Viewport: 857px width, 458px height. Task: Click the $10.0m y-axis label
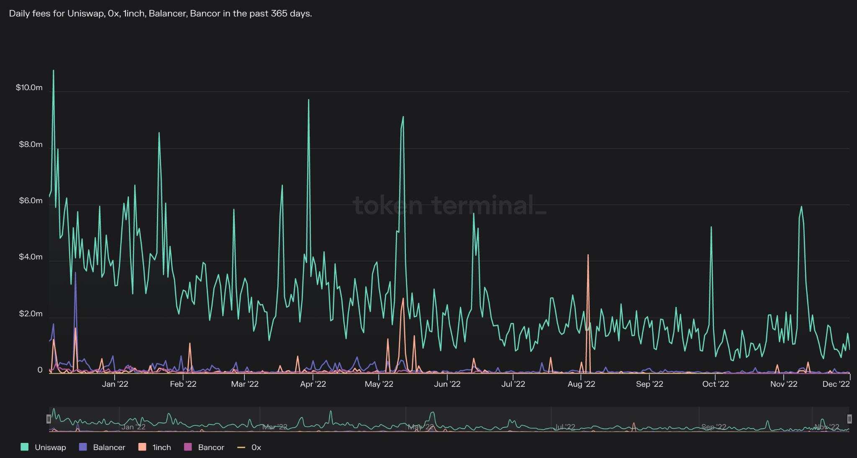pos(29,87)
